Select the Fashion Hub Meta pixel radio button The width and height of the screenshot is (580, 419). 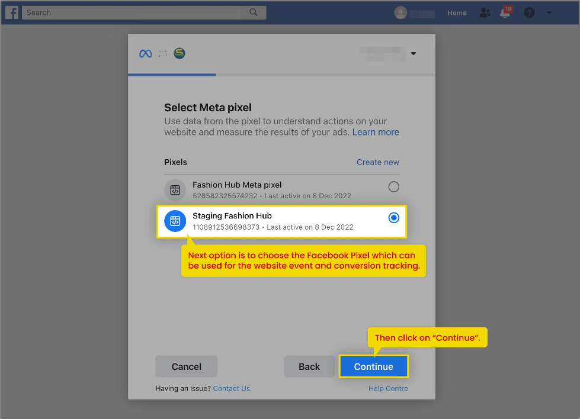(x=393, y=186)
